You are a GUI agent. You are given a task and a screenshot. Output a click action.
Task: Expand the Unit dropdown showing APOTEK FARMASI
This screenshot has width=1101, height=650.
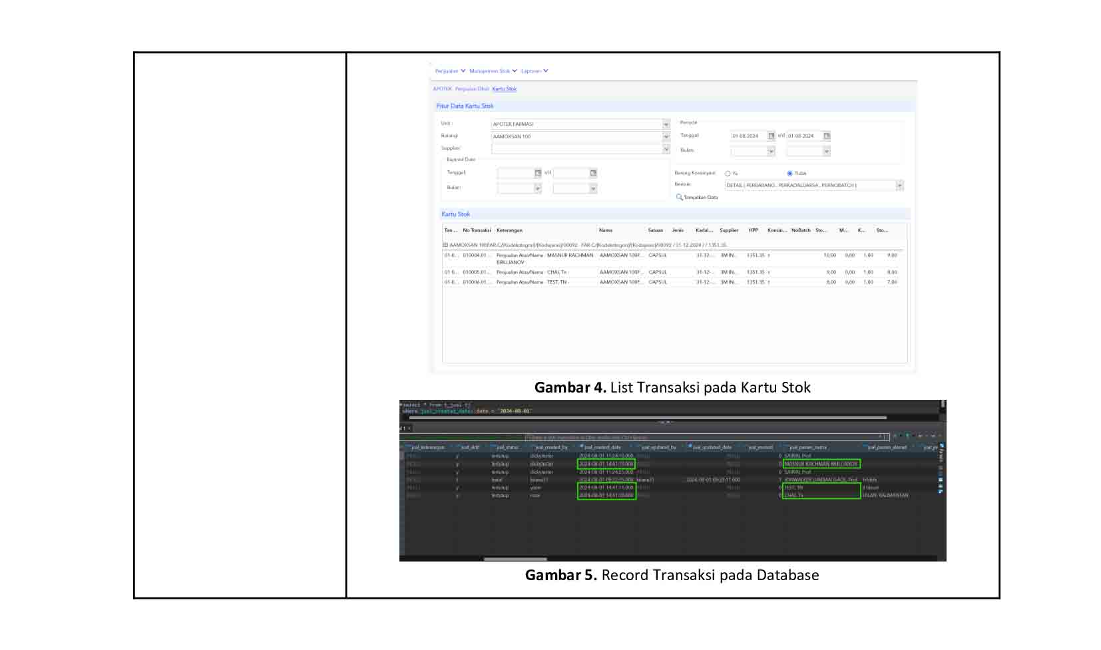(666, 124)
